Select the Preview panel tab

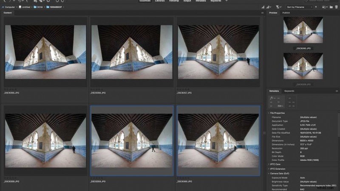[x=273, y=13]
